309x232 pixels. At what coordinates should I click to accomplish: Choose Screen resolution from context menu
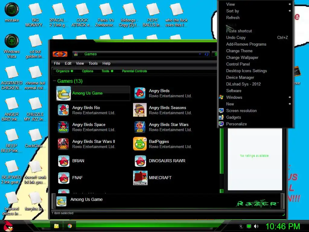pyautogui.click(x=256, y=111)
